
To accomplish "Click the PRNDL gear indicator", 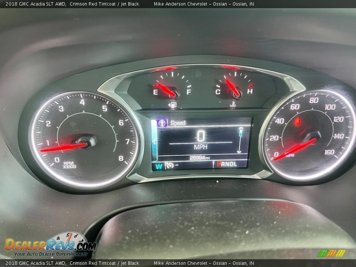I will [227, 164].
